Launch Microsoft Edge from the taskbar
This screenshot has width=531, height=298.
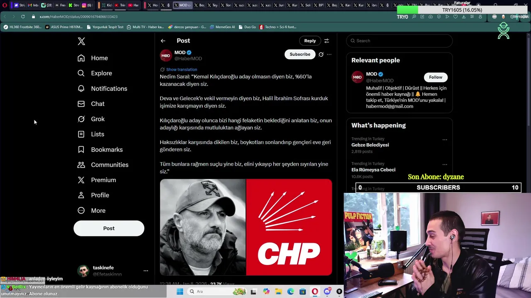coord(290,291)
